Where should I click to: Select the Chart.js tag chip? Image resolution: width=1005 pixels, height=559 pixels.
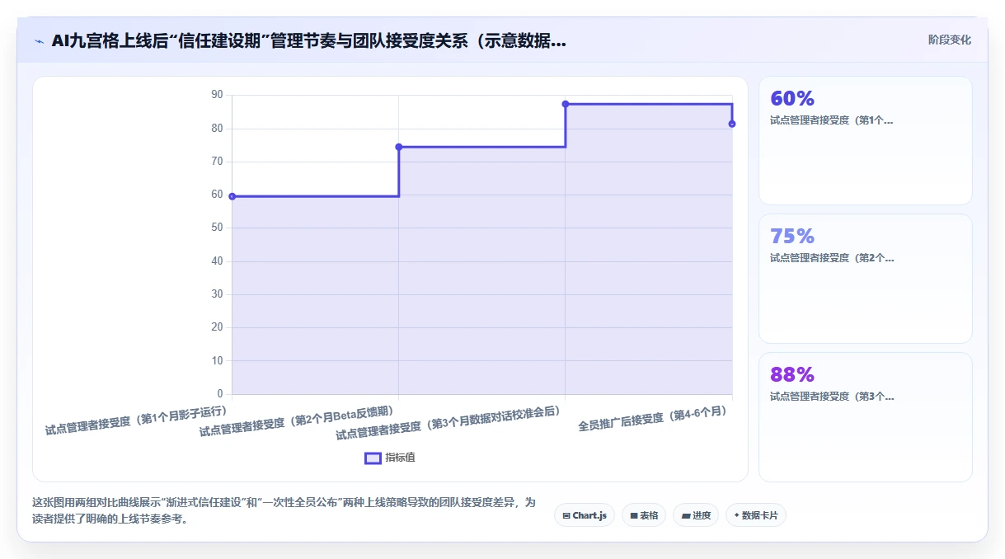[x=585, y=515]
